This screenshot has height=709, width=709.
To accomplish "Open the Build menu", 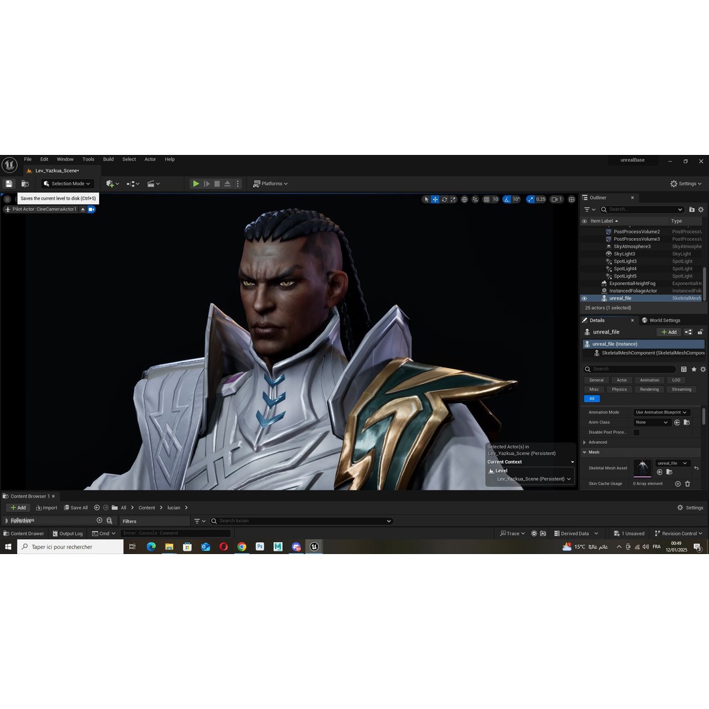I will click(108, 159).
